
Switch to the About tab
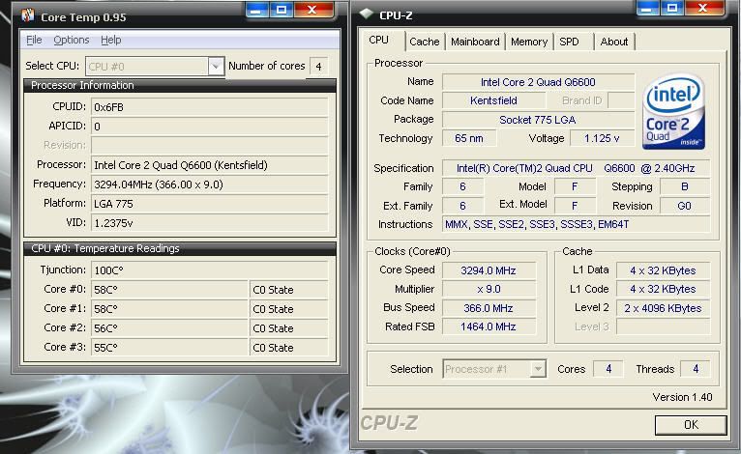[614, 42]
